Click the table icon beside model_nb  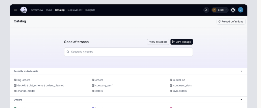[x=171, y=80]
